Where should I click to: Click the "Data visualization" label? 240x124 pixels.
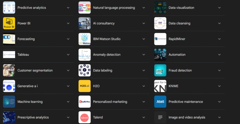coord(181,8)
